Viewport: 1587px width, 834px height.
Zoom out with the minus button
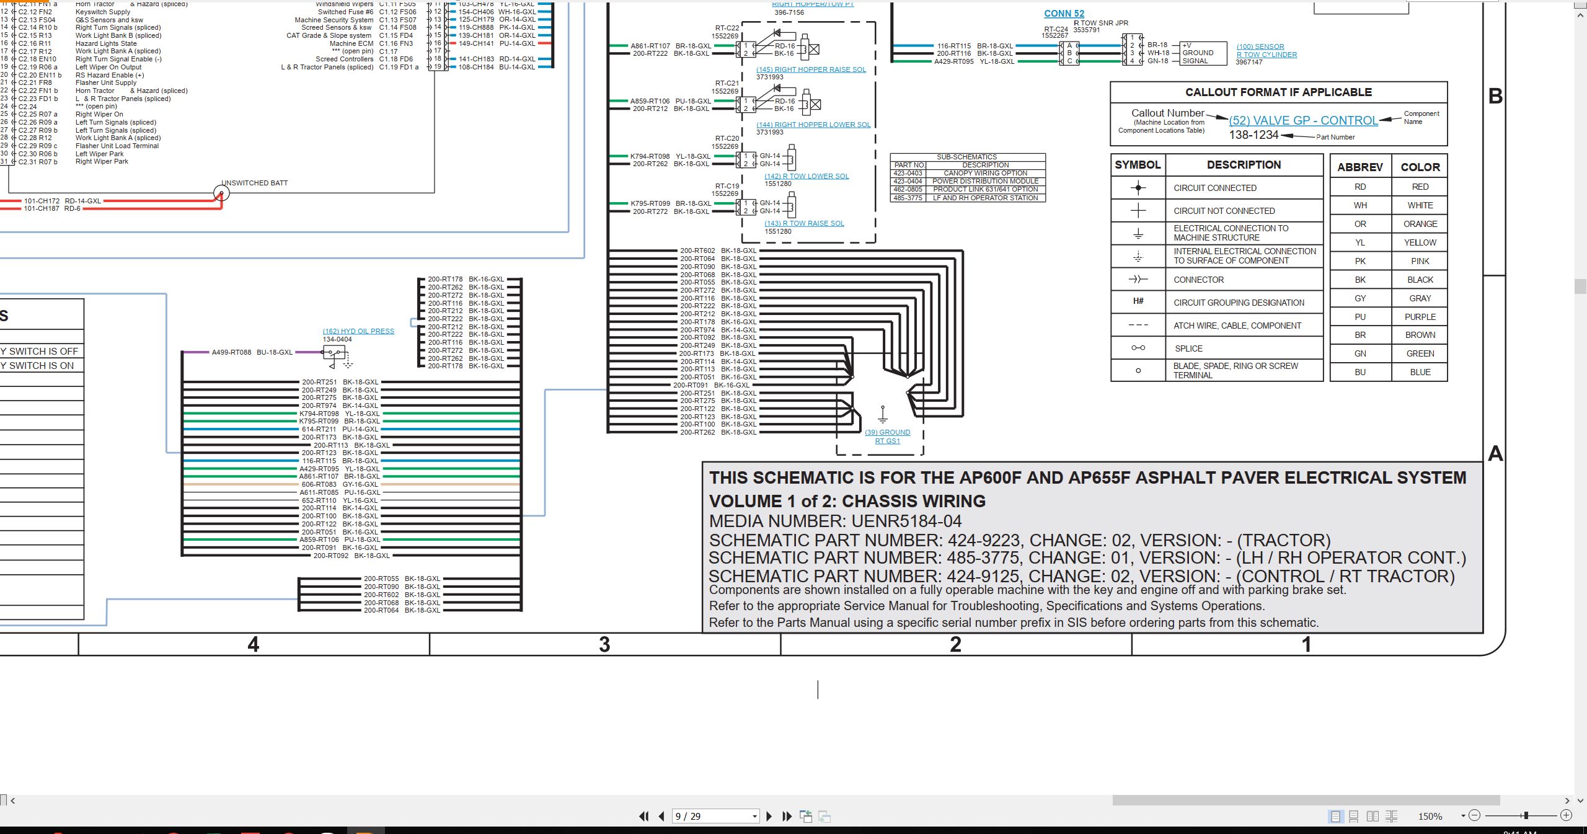1475,815
